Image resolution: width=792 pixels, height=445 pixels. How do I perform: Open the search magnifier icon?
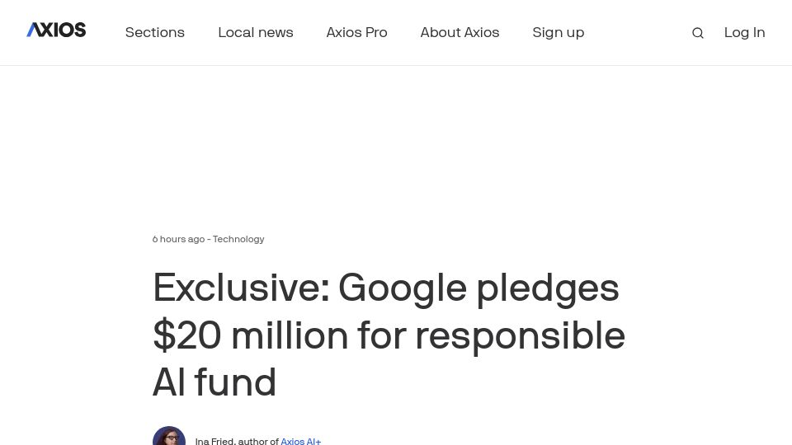click(698, 33)
